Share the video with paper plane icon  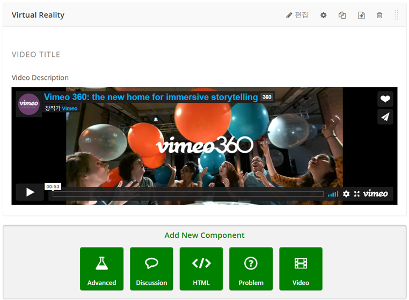385,117
